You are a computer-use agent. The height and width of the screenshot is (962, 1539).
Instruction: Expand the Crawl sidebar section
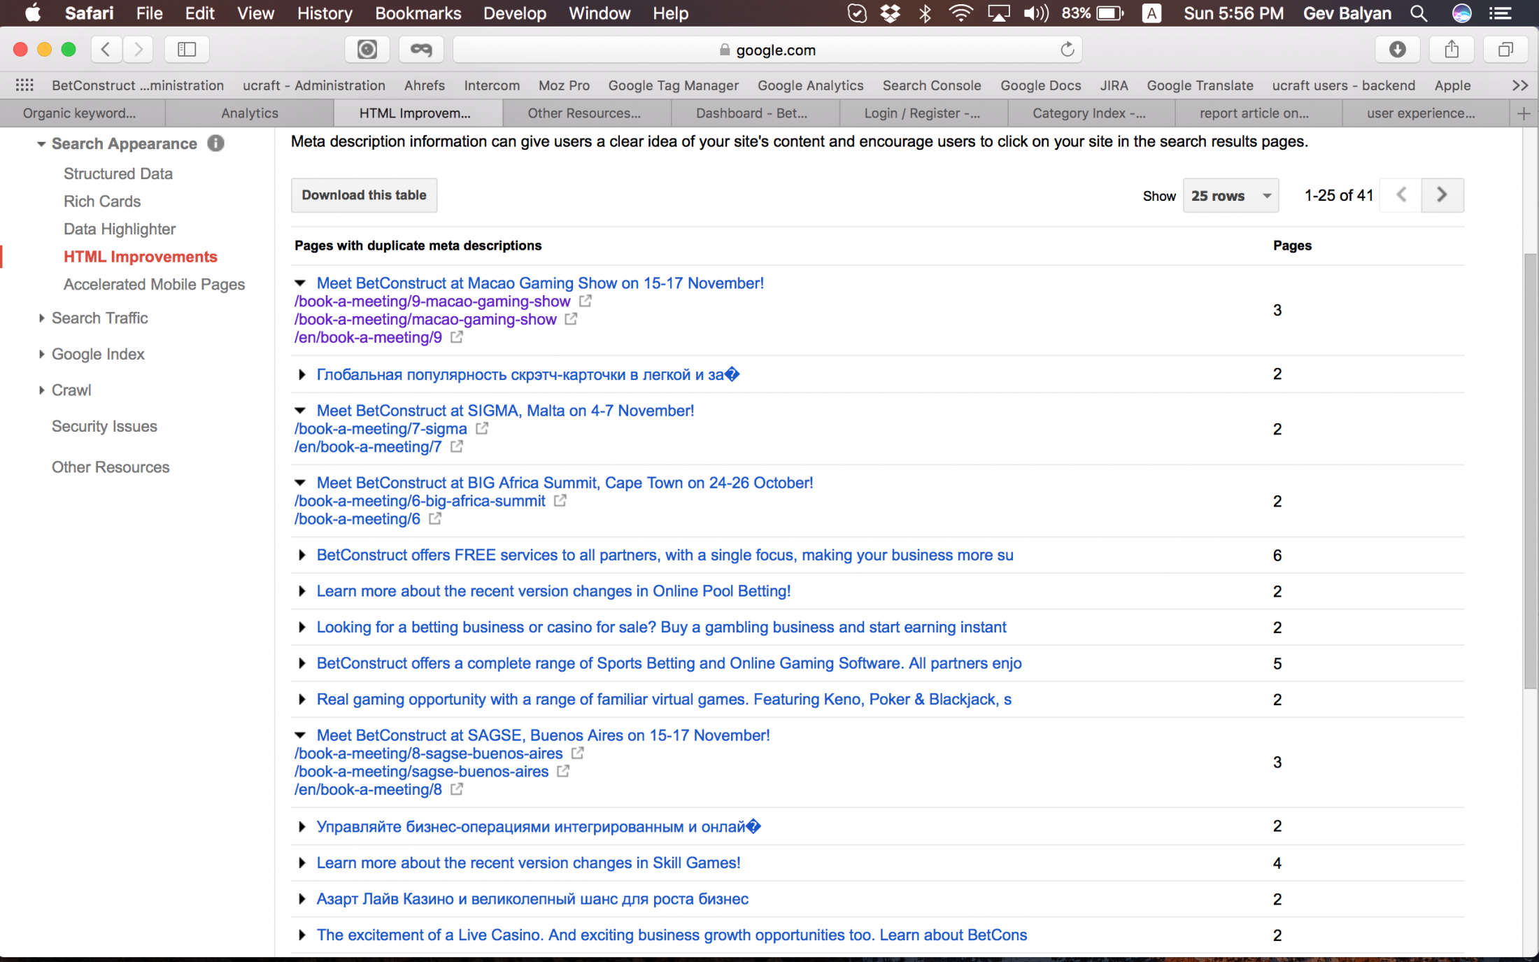point(41,390)
